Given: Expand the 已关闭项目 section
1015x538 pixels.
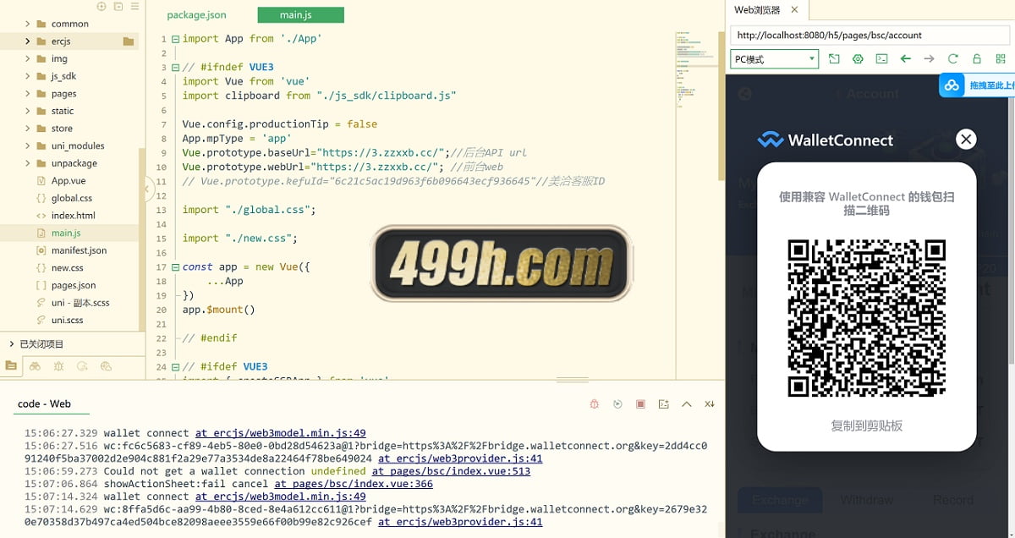Looking at the screenshot, I should tap(11, 344).
